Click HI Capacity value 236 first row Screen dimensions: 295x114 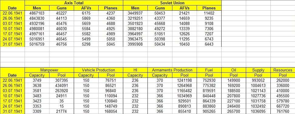coord(135,80)
